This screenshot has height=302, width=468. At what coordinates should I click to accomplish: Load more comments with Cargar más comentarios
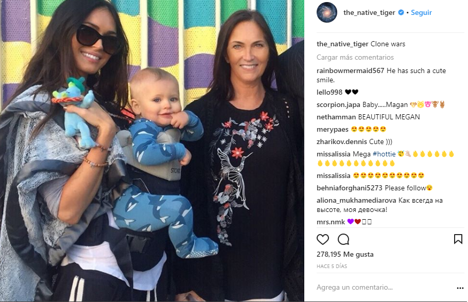(x=355, y=57)
